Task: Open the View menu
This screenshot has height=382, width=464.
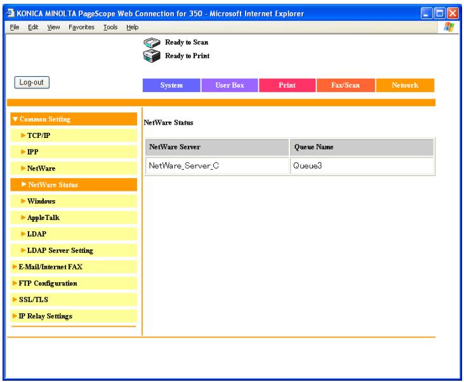Action: [53, 27]
